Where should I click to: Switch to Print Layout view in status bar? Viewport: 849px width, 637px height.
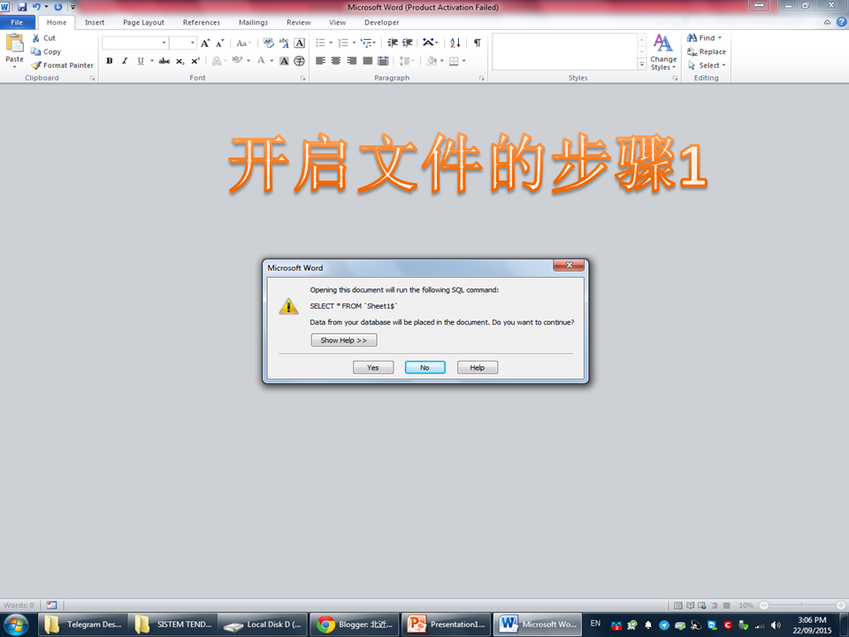coord(678,605)
